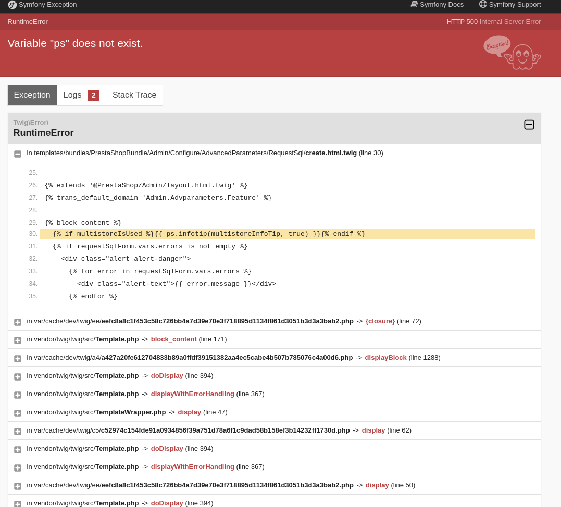Expand the displayBlock trace entry

(17, 358)
